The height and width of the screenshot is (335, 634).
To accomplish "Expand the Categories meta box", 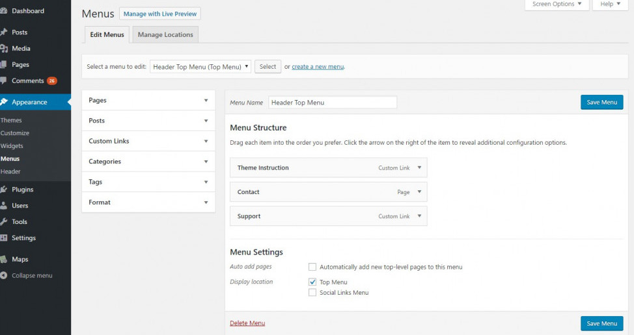I will 206,162.
